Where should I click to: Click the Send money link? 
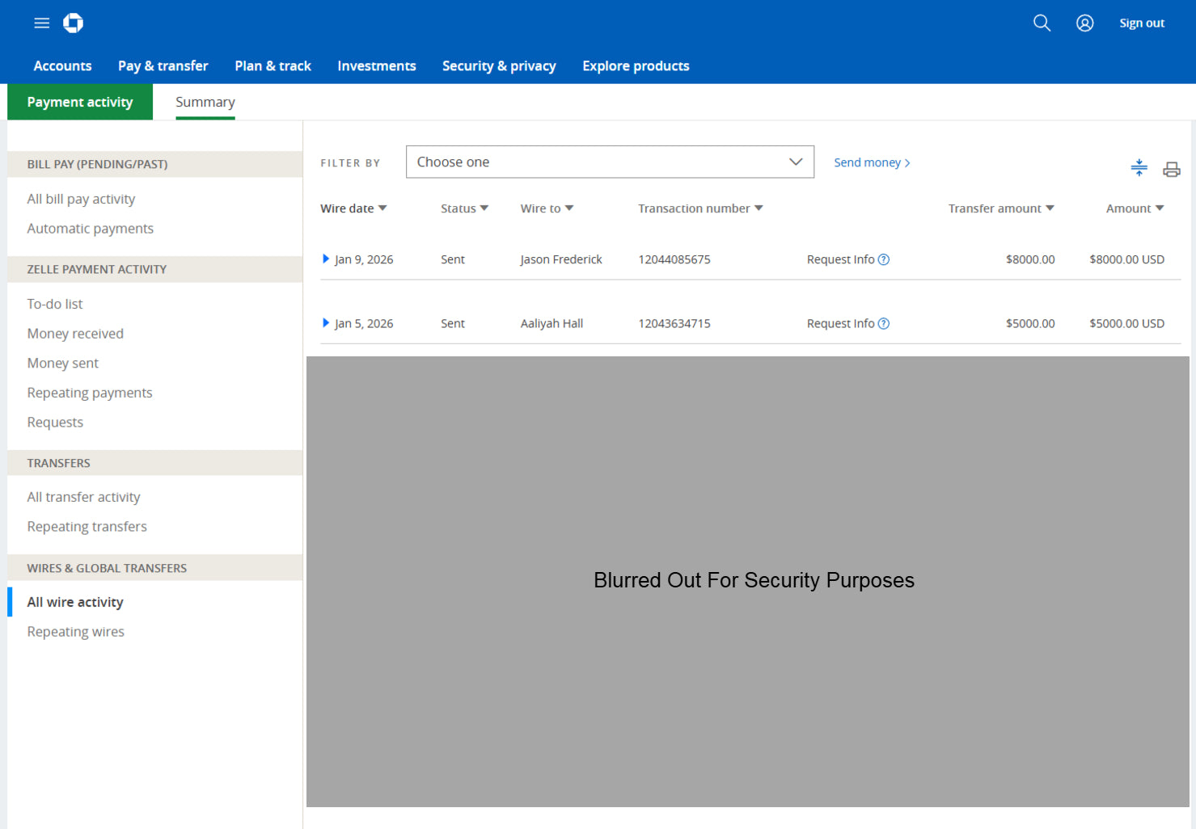[x=871, y=162]
